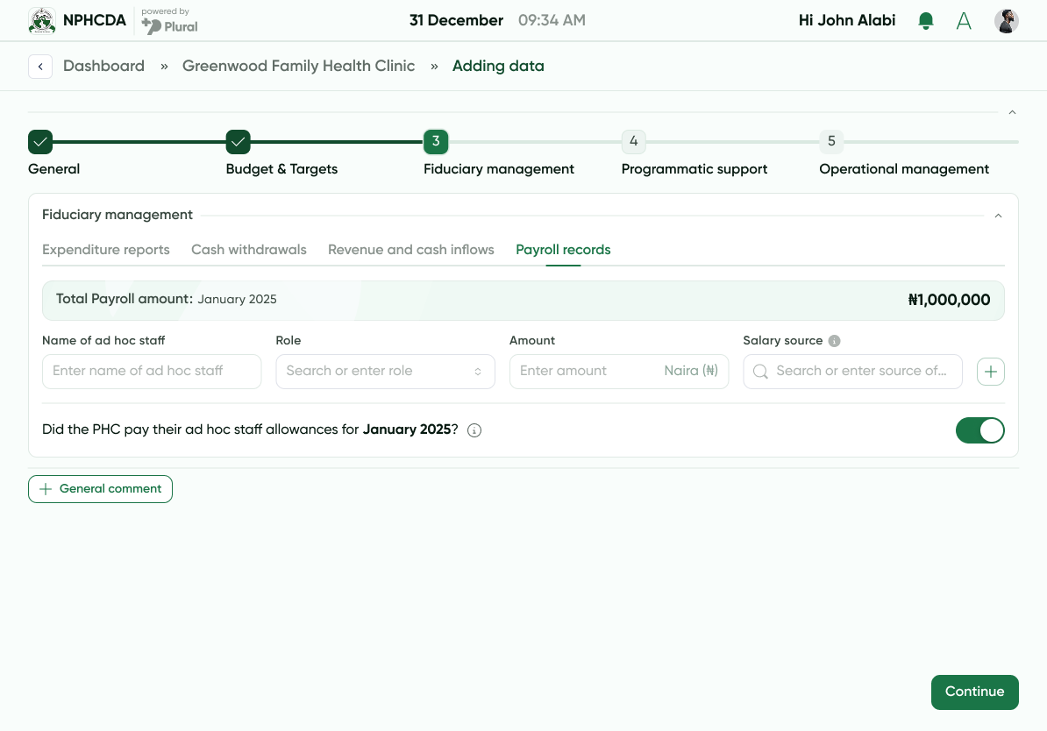The height and width of the screenshot is (731, 1047).
Task: Click the ₦1,000,000 total amount
Action: [x=949, y=301]
